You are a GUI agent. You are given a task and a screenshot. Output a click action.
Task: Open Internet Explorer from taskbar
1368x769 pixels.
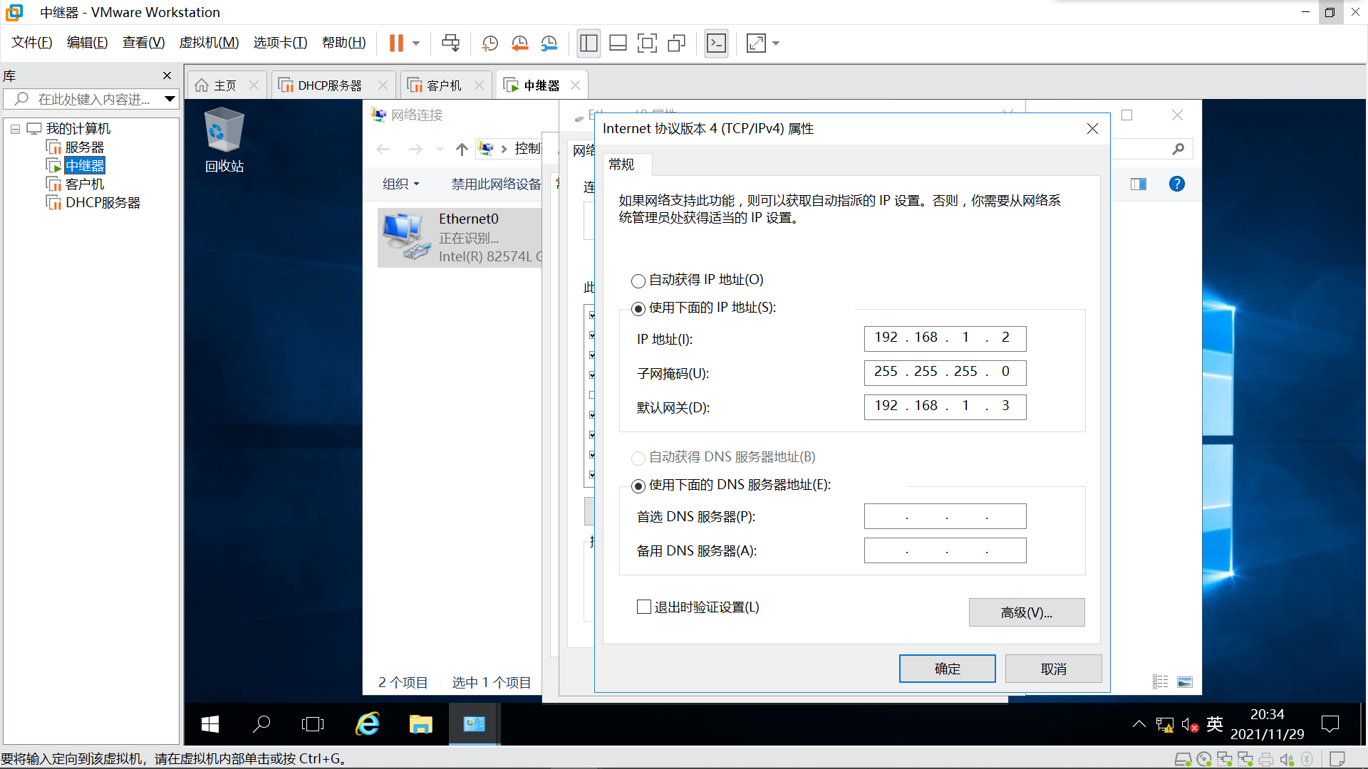pos(368,724)
